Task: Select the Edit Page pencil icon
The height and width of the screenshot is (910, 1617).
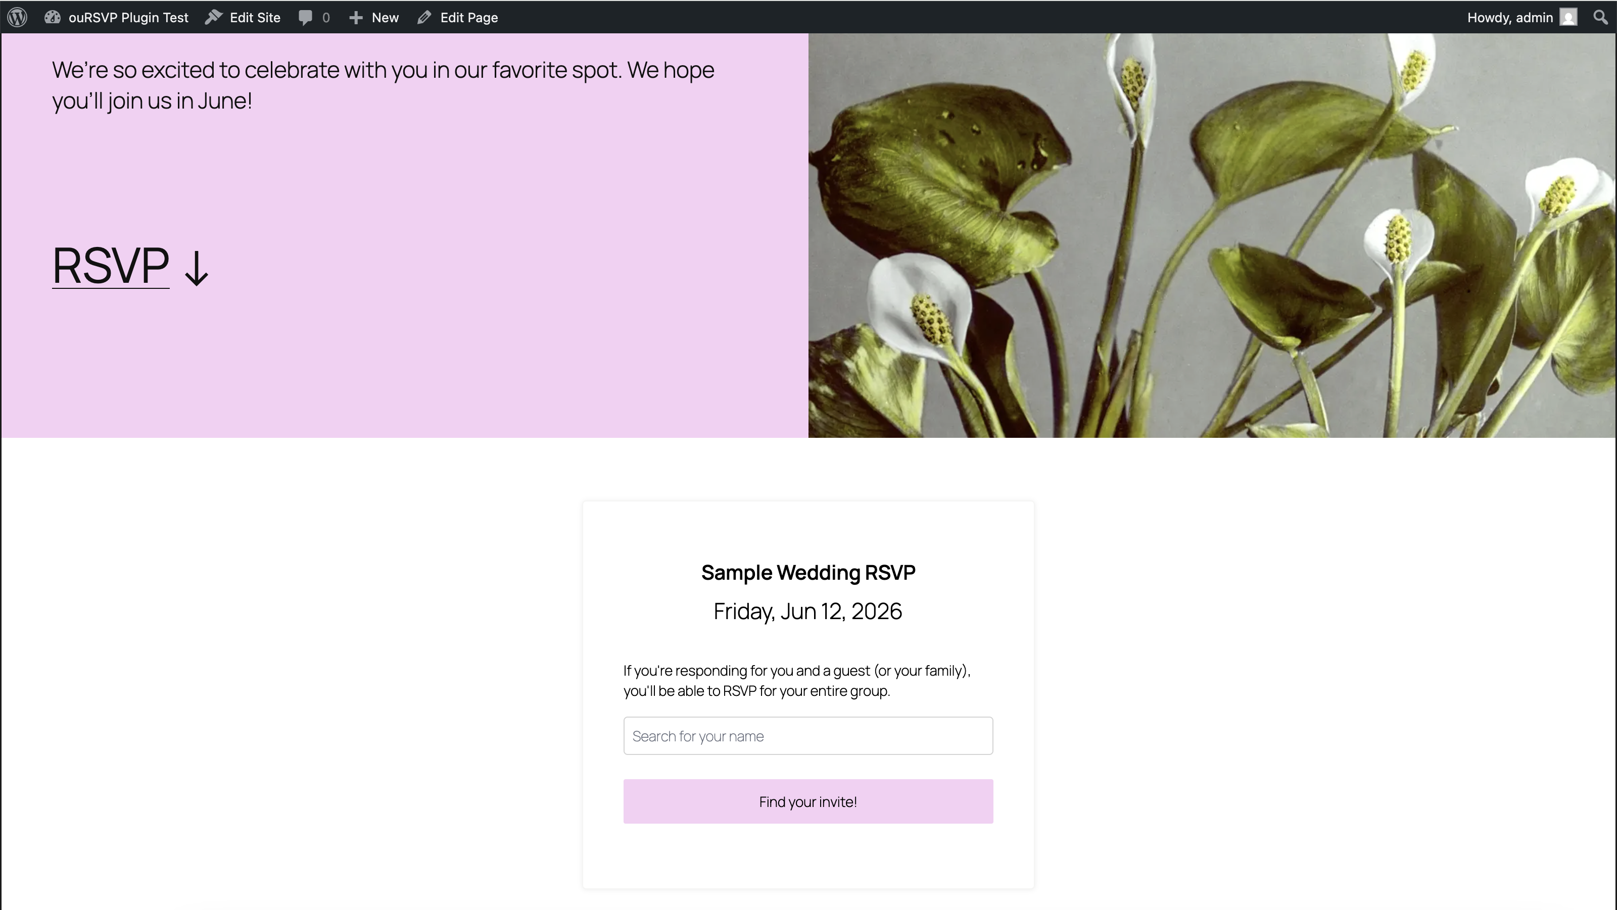Action: pyautogui.click(x=424, y=17)
